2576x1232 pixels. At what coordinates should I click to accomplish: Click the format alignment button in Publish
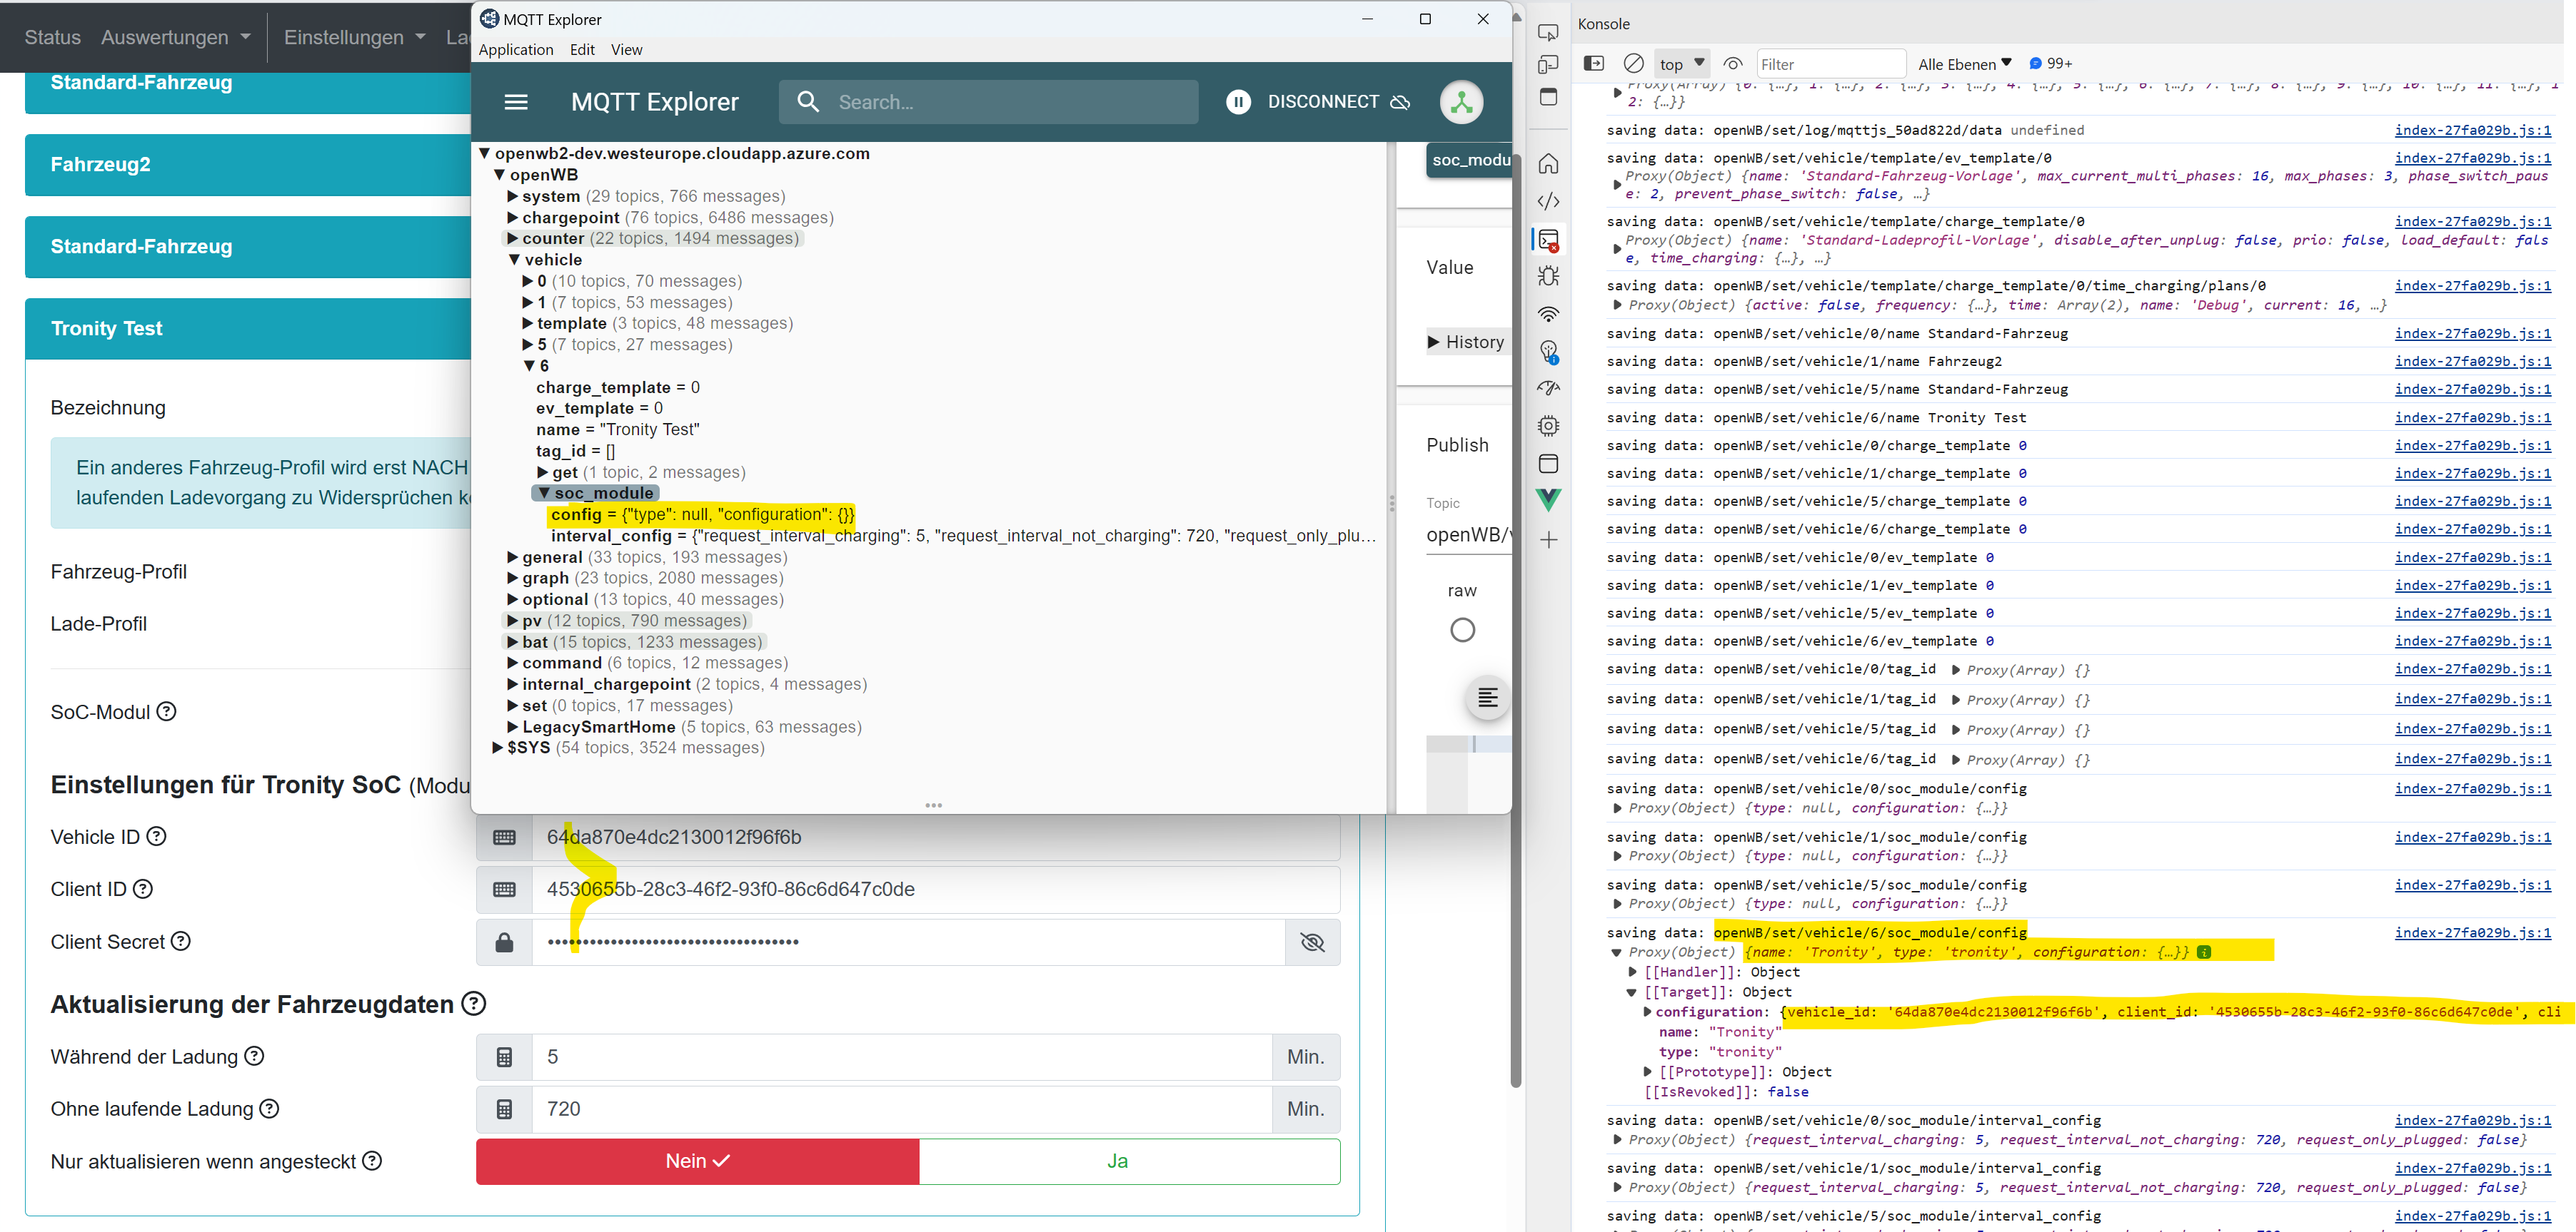[x=1487, y=698]
